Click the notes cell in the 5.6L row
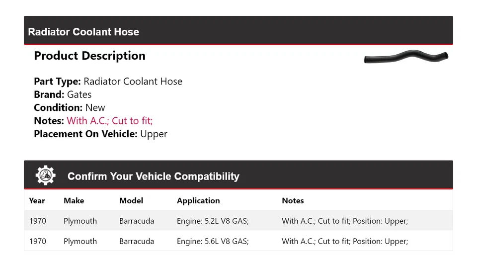 [x=345, y=241]
